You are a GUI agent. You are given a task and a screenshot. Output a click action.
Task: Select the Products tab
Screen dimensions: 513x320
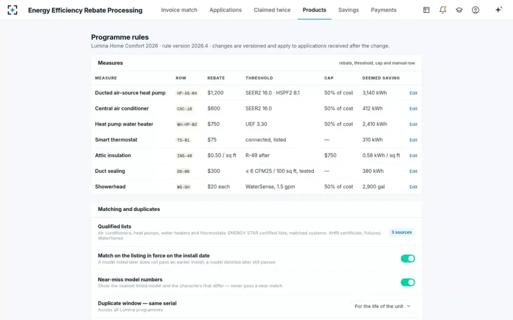[x=314, y=10]
